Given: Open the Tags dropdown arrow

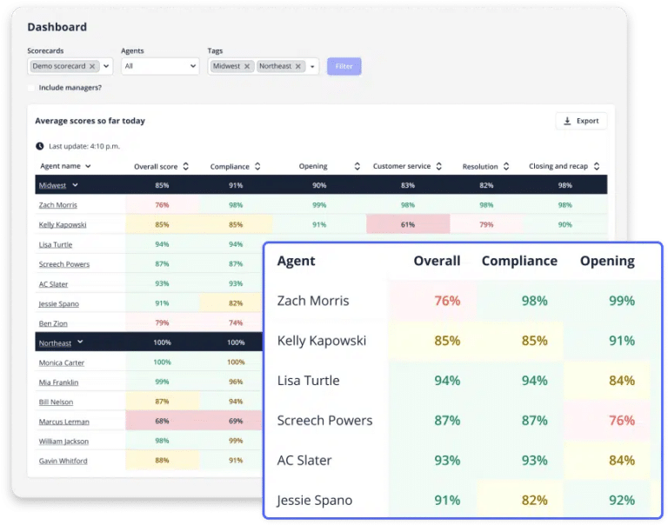Looking at the screenshot, I should pyautogui.click(x=312, y=66).
